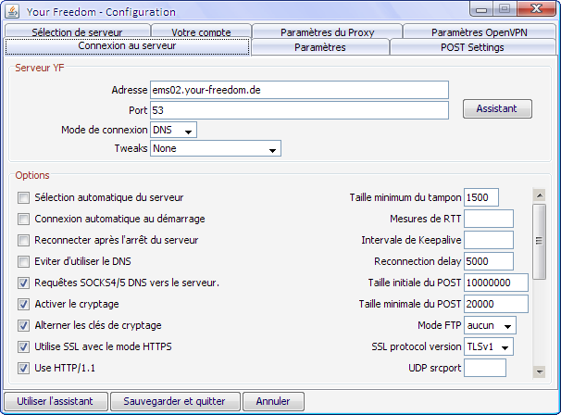This screenshot has width=561, height=415.
Task: Uncheck Requêtes SOCKS4/5 DNS vers le serveur
Action: (24, 283)
